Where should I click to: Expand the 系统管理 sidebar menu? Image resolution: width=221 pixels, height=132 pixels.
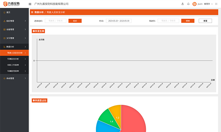[x=14, y=78]
